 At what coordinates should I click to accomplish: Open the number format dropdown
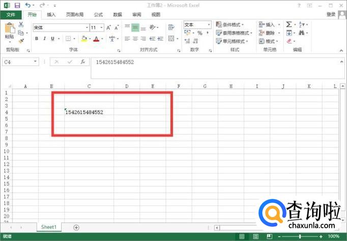209,24
